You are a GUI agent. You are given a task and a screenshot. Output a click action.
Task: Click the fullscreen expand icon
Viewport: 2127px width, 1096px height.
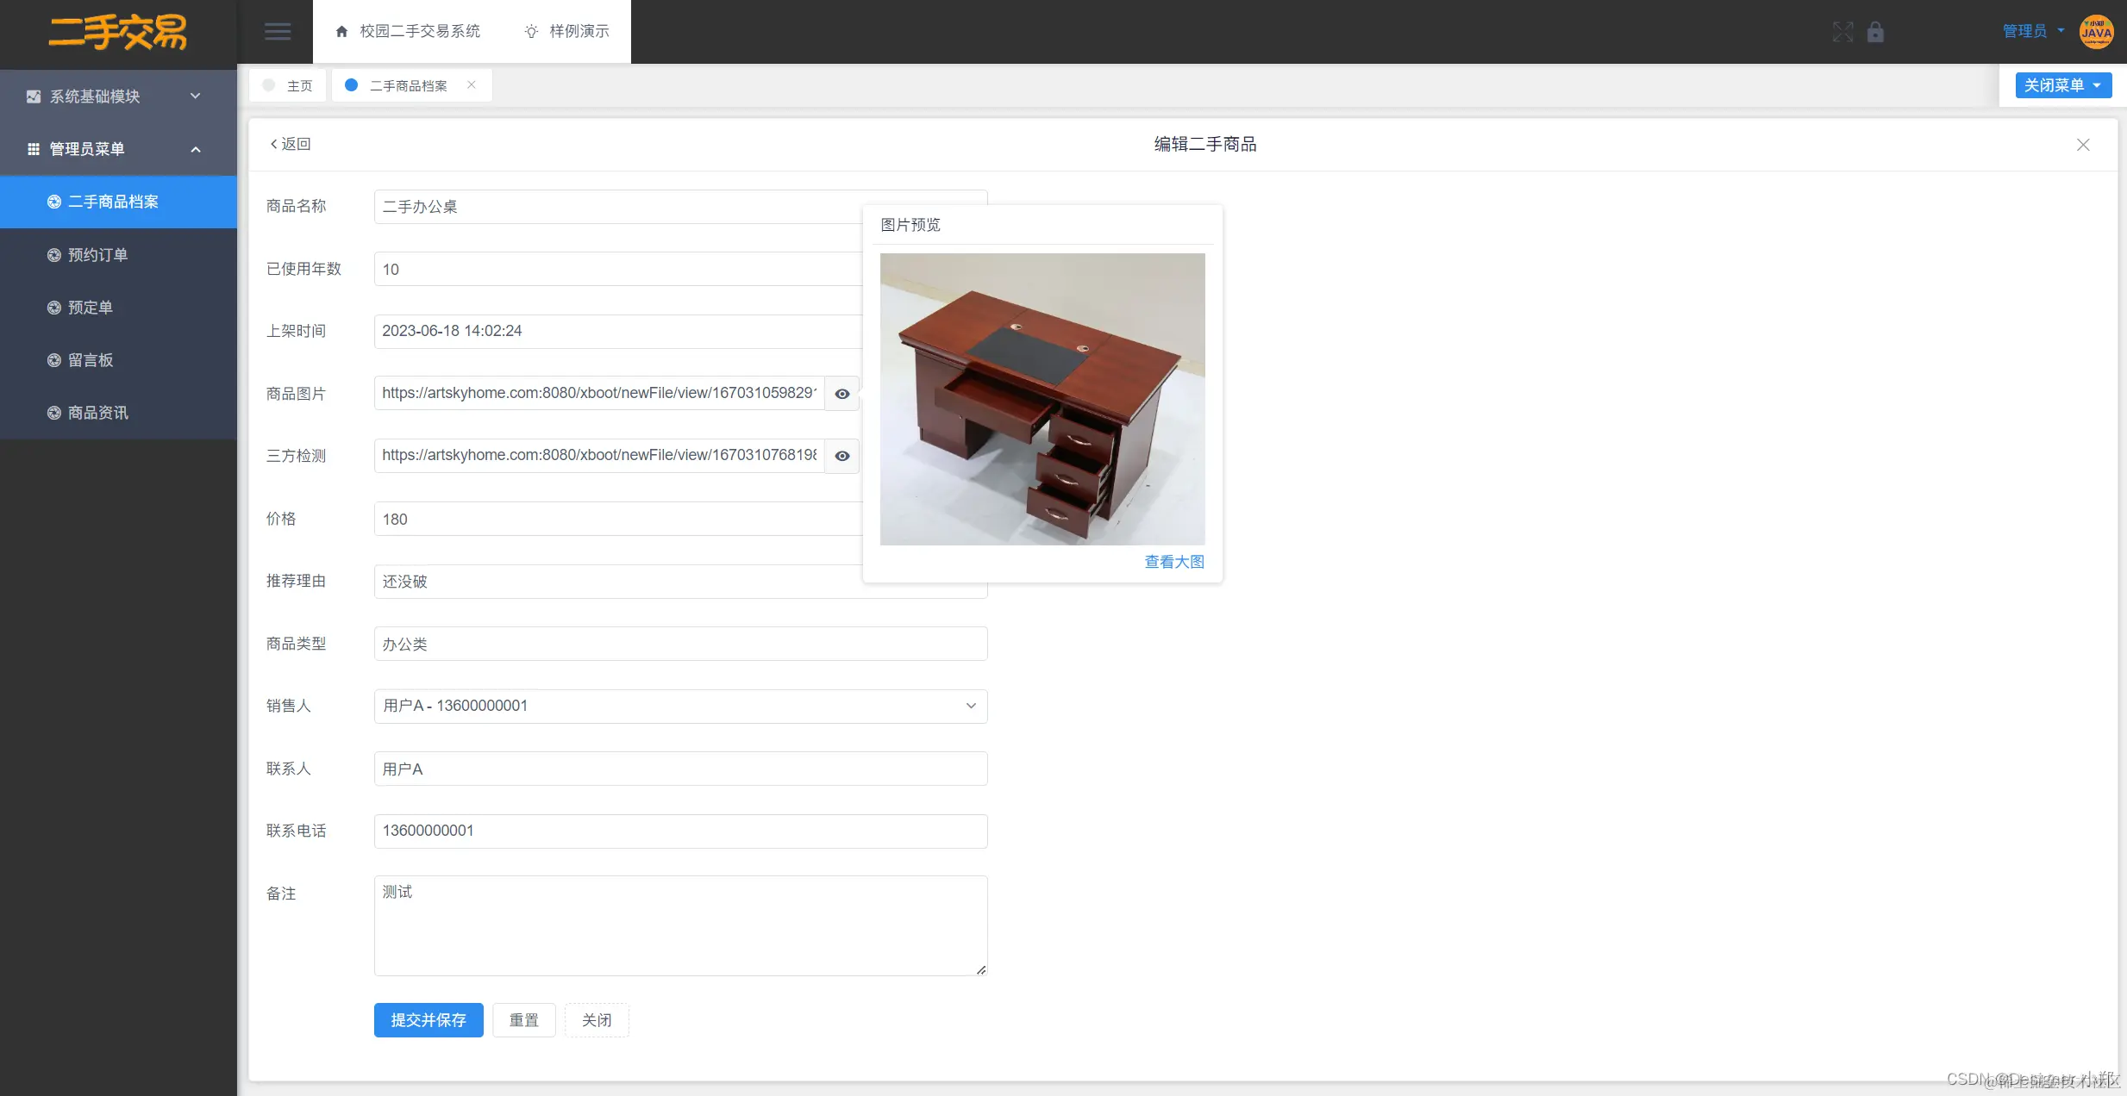pyautogui.click(x=1842, y=32)
